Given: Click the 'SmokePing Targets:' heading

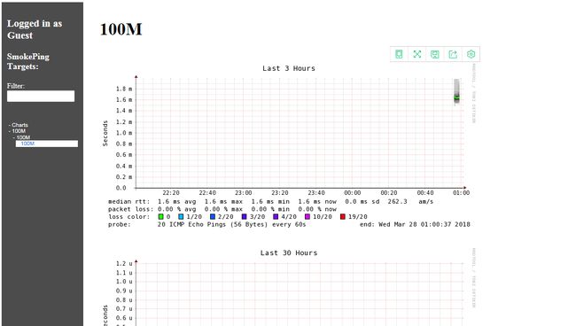Looking at the screenshot, I should click(x=28, y=61).
